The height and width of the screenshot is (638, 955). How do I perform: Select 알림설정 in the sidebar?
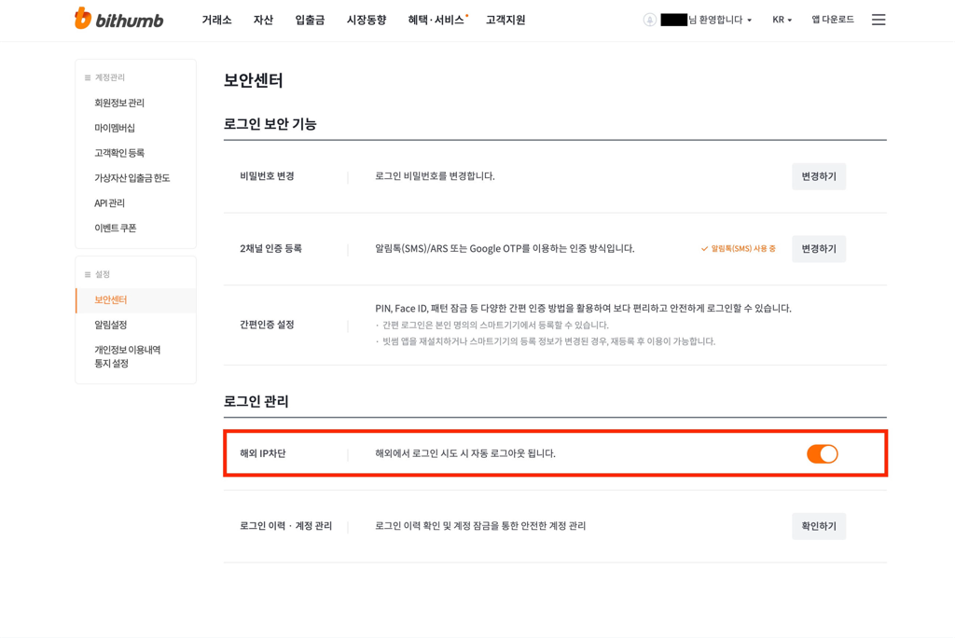(x=111, y=325)
